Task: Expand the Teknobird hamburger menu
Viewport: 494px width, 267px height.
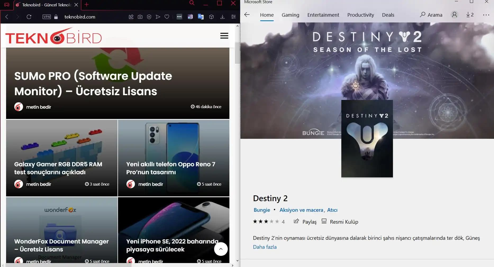Action: coord(224,36)
